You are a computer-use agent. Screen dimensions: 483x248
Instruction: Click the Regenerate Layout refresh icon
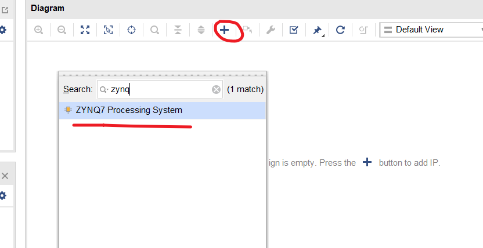[340, 30]
